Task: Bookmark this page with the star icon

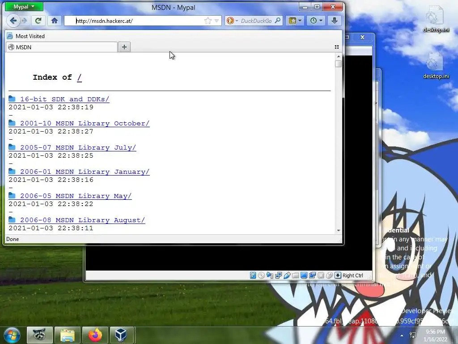Action: [x=208, y=21]
